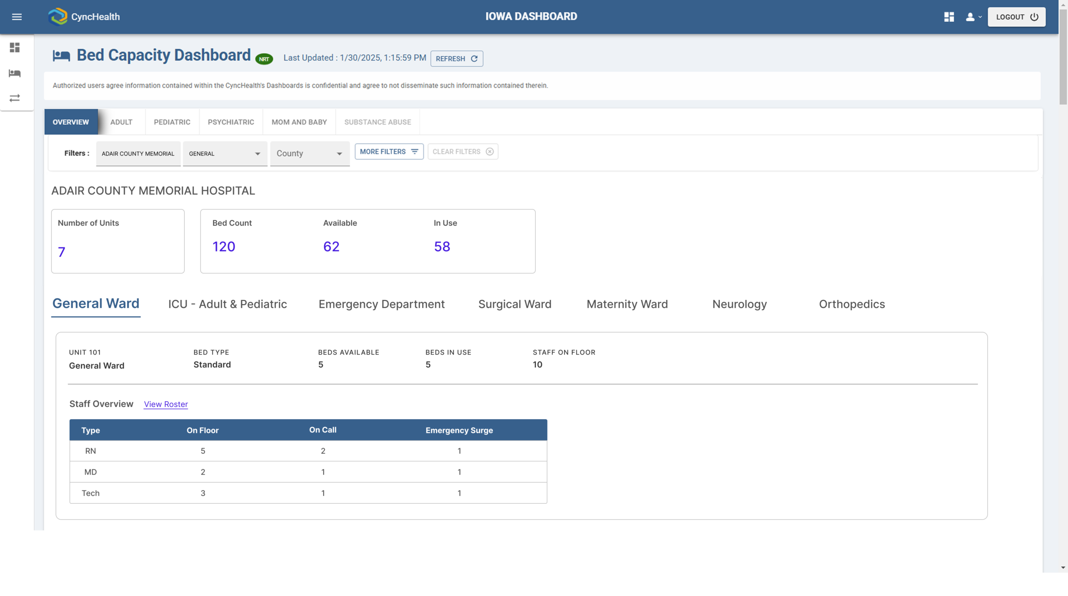Click the sidebar dashboard tiles icon
This screenshot has height=596, width=1068.
(15, 48)
